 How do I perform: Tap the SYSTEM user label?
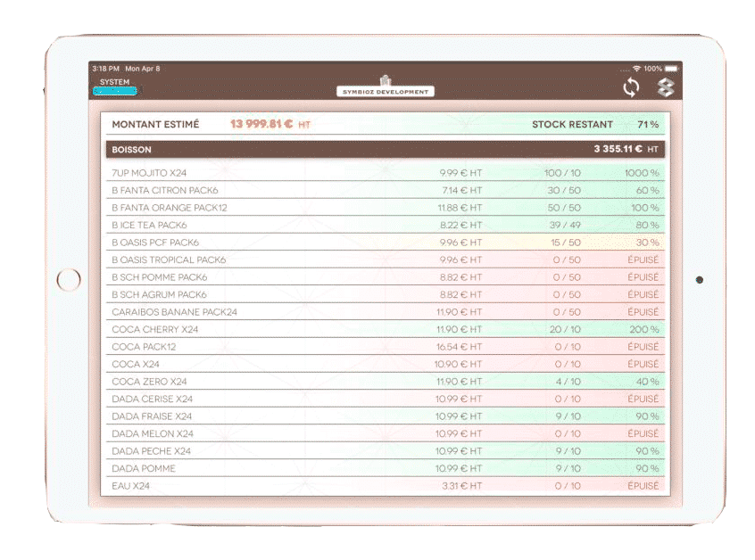114,82
